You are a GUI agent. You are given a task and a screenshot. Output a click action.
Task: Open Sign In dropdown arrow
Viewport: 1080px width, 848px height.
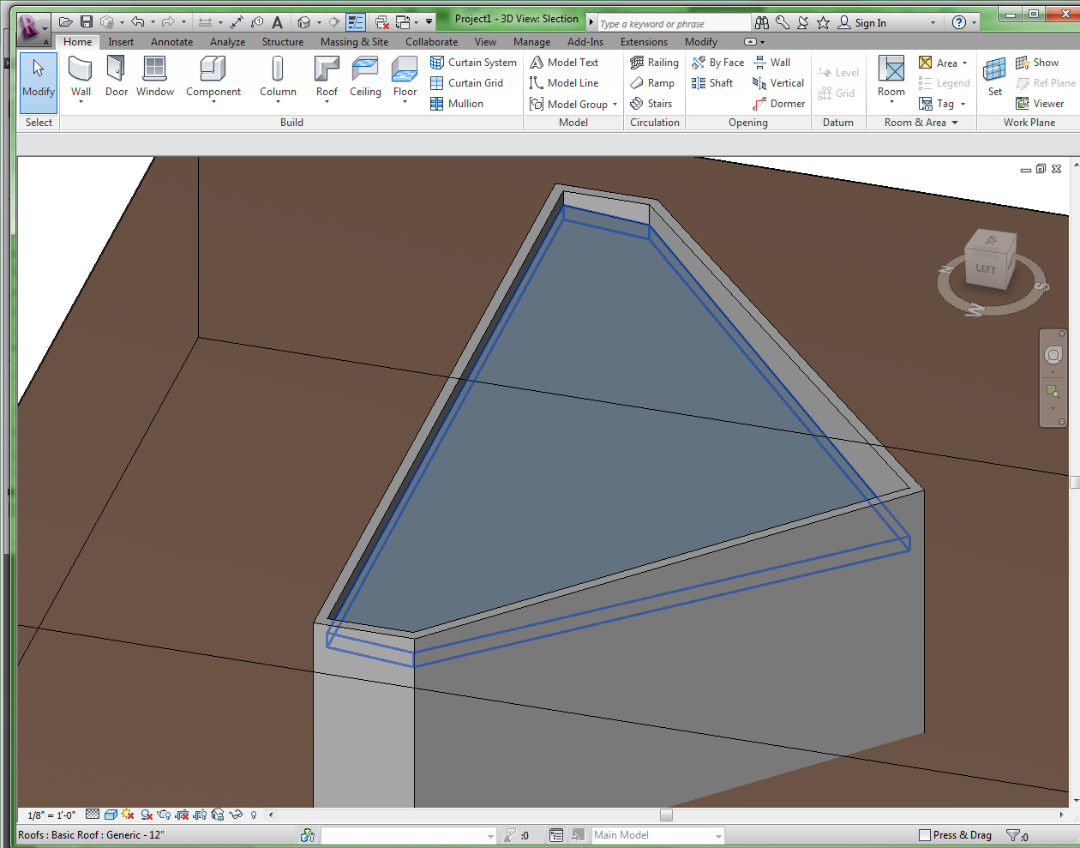point(933,23)
